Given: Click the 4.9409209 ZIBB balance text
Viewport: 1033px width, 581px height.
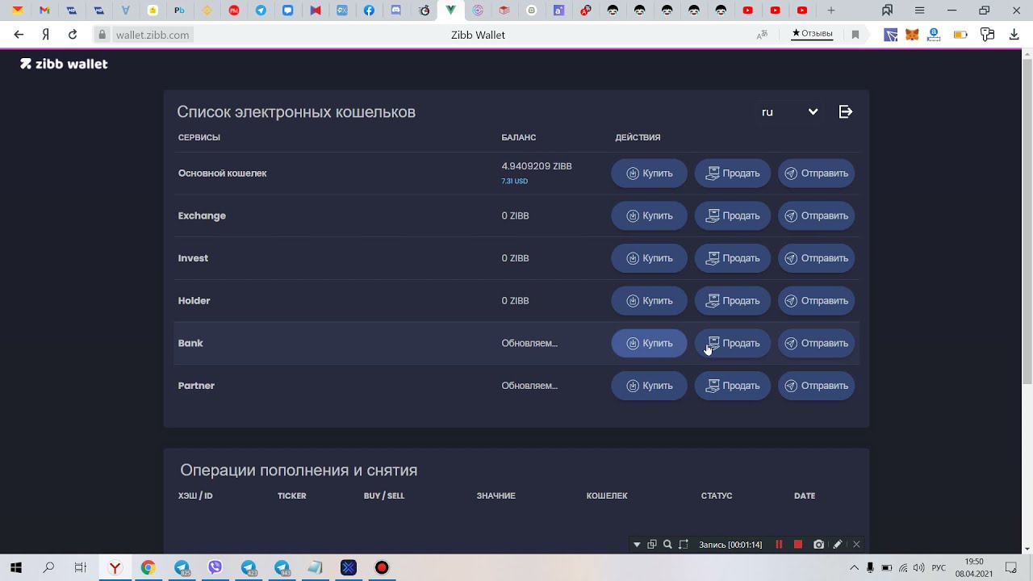Looking at the screenshot, I should pos(537,166).
